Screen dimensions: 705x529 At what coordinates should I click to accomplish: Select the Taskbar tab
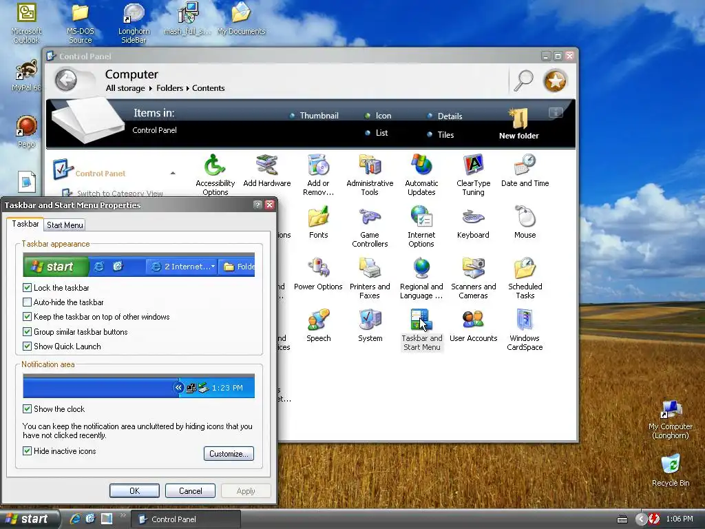(25, 224)
